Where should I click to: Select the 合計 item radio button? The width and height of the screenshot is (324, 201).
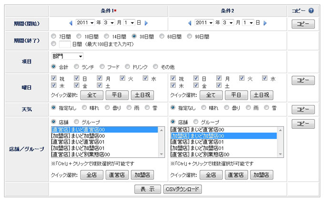coord(53,67)
